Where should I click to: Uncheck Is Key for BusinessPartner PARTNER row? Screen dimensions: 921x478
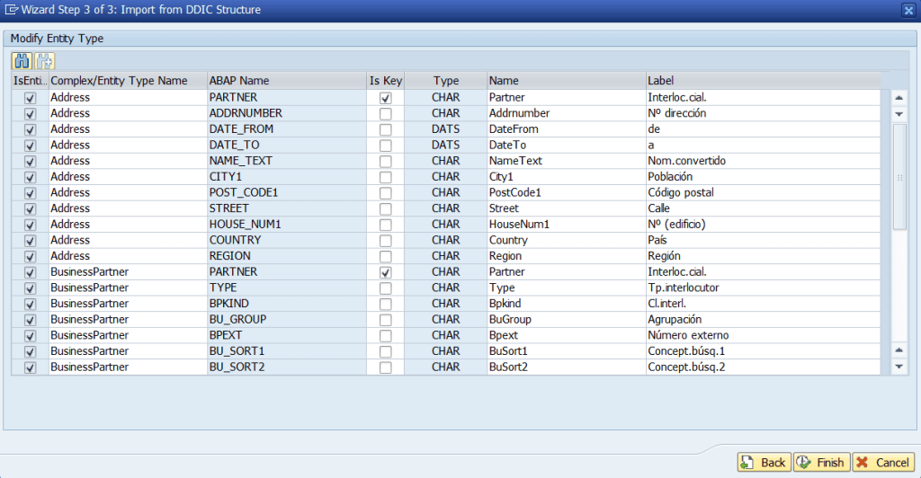385,272
